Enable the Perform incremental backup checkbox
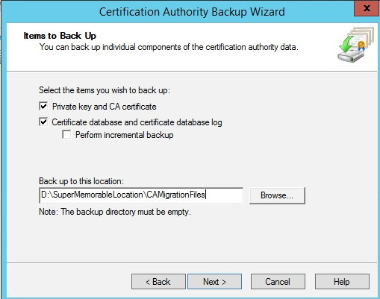This screenshot has width=380, height=299. point(66,135)
